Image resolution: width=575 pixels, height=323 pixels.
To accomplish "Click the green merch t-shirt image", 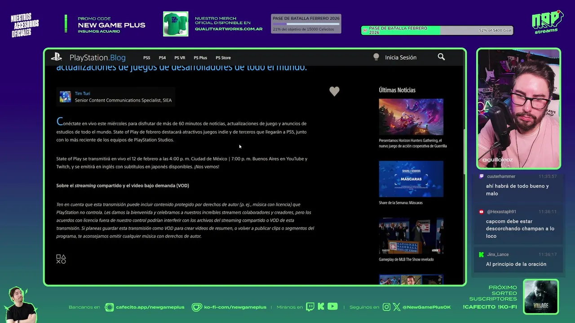I will pyautogui.click(x=176, y=24).
